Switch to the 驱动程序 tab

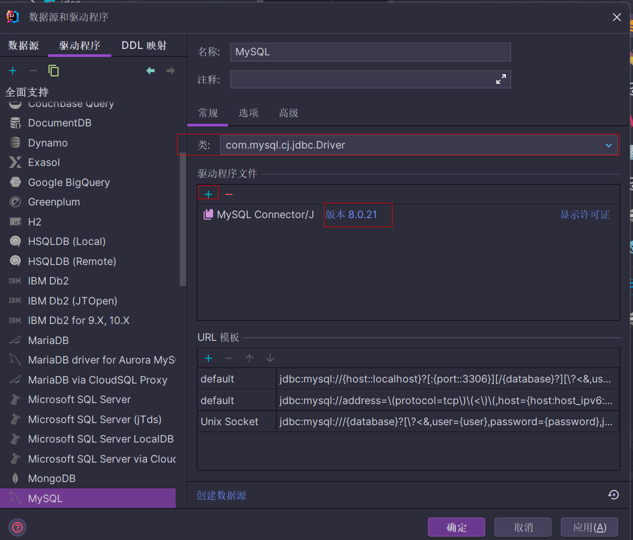80,45
